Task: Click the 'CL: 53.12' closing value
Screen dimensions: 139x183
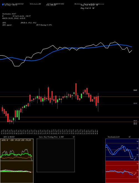Action: click(x=51, y=5)
